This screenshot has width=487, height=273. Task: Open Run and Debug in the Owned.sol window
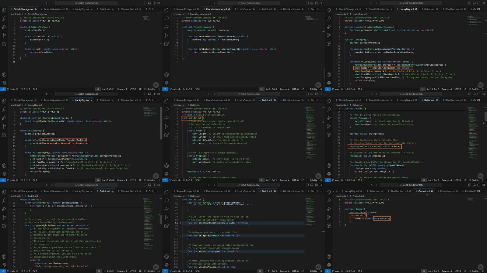point(329,209)
